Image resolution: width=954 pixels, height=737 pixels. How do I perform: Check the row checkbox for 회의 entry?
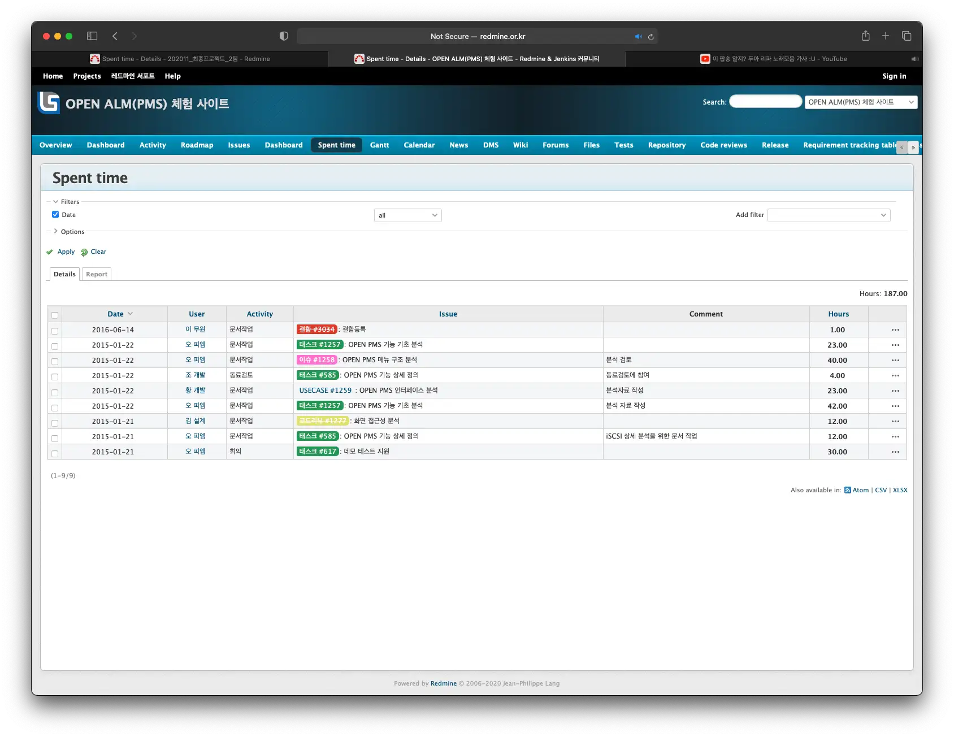click(x=55, y=453)
